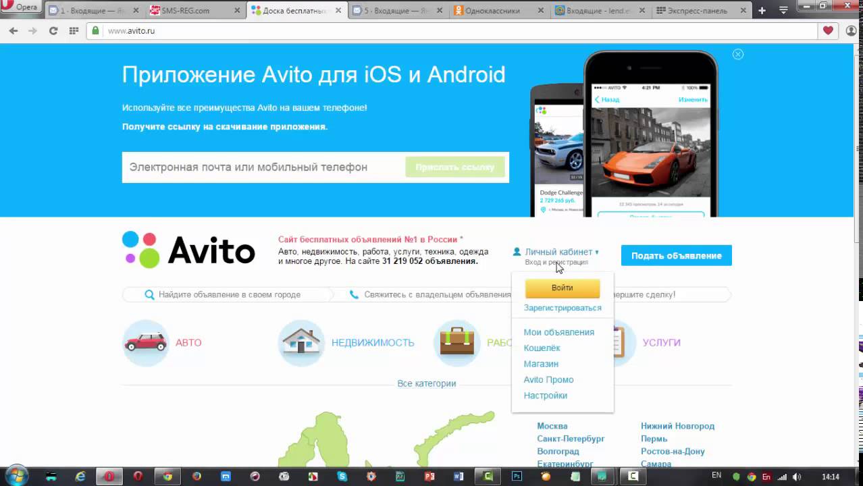Switch to '5 - Входящие' mail tab
This screenshot has height=486, width=863.
pyautogui.click(x=398, y=10)
